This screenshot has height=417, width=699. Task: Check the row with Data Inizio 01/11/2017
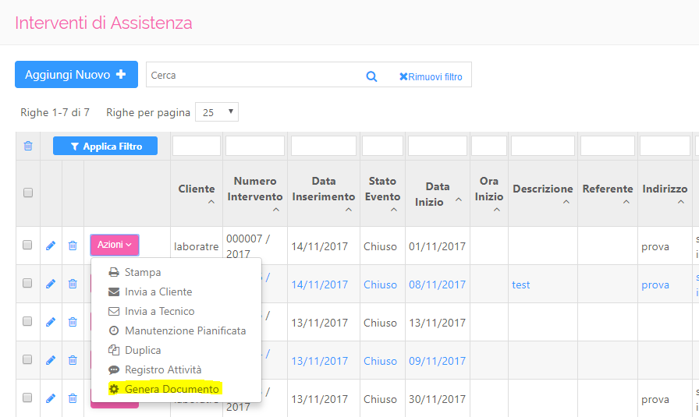point(27,245)
